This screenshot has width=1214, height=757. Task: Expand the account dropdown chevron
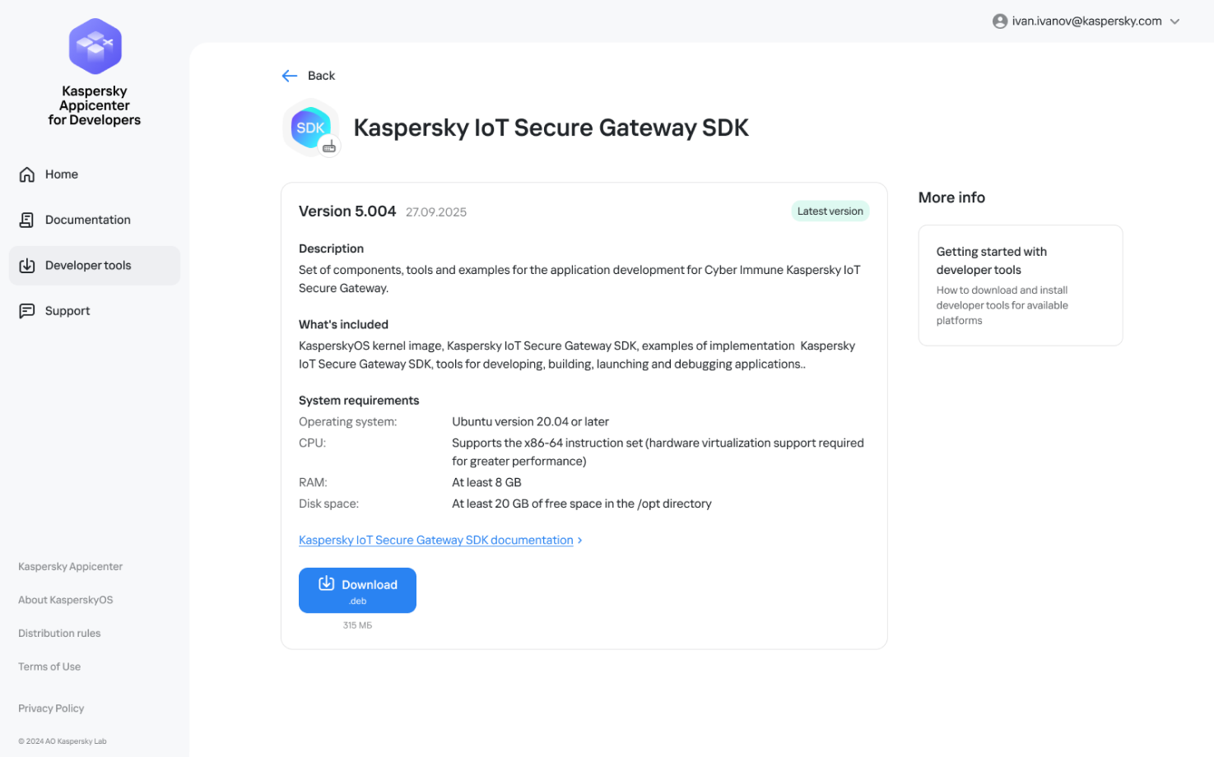pos(1175,21)
